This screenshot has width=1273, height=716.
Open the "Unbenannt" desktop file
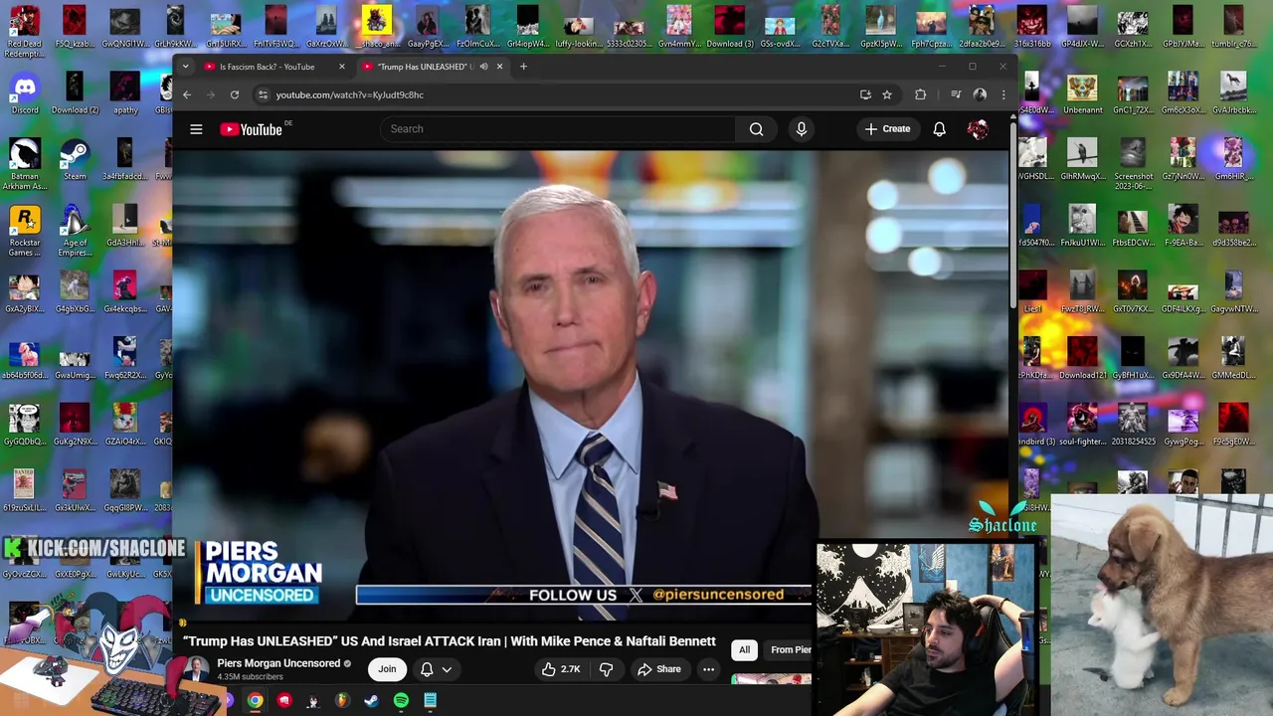1082,93
